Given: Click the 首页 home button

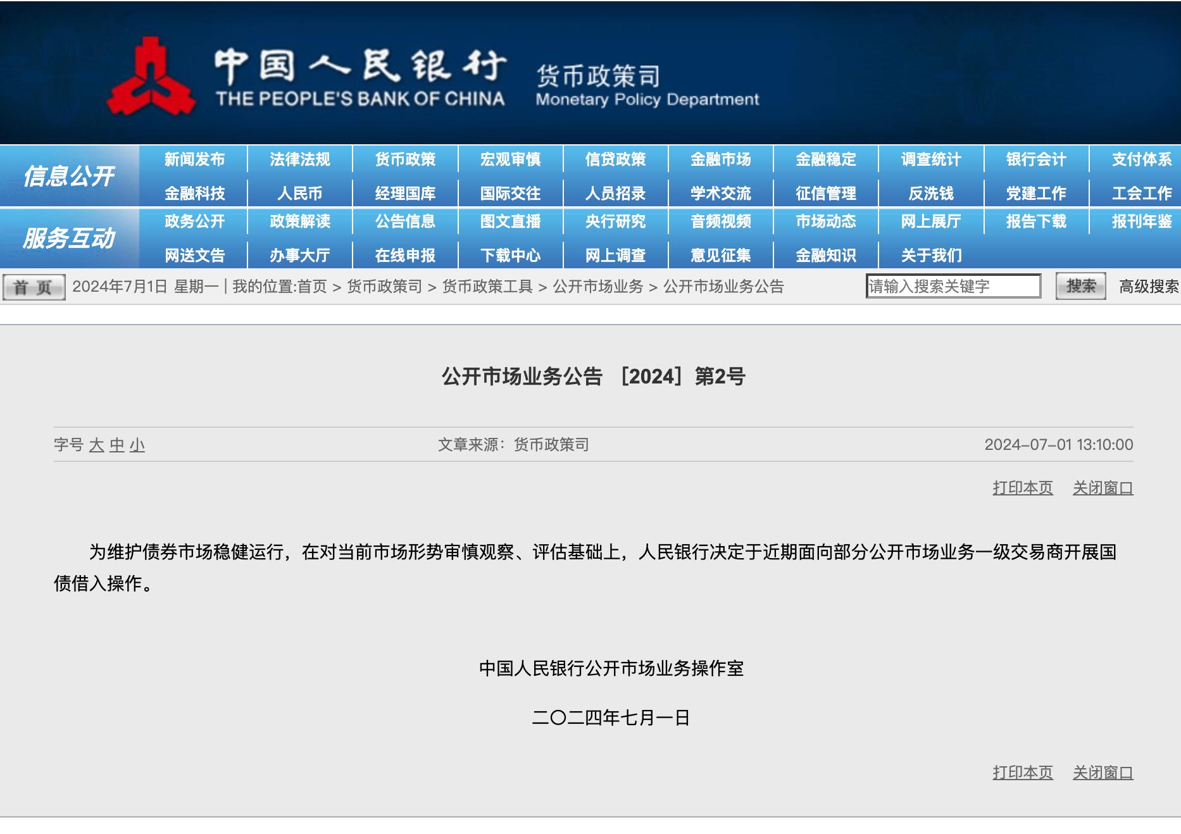Looking at the screenshot, I should coord(35,286).
